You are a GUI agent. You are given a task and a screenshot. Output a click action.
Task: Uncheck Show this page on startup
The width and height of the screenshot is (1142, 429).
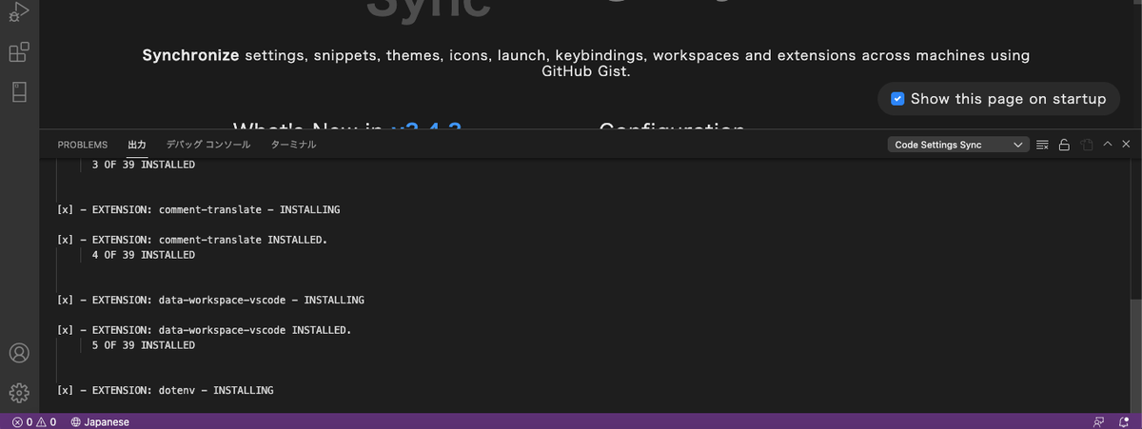click(896, 99)
